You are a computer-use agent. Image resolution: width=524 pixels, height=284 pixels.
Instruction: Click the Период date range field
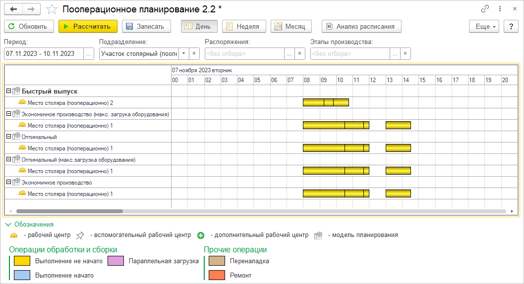(44, 54)
